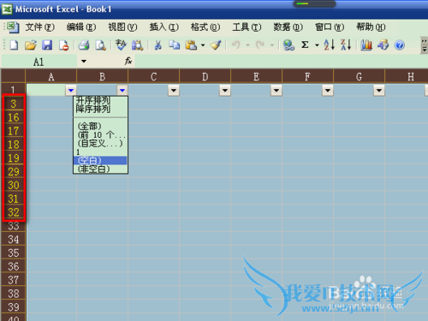This screenshot has height=321, width=428.
Task: Select value 1 in filter list
Action: pos(100,152)
